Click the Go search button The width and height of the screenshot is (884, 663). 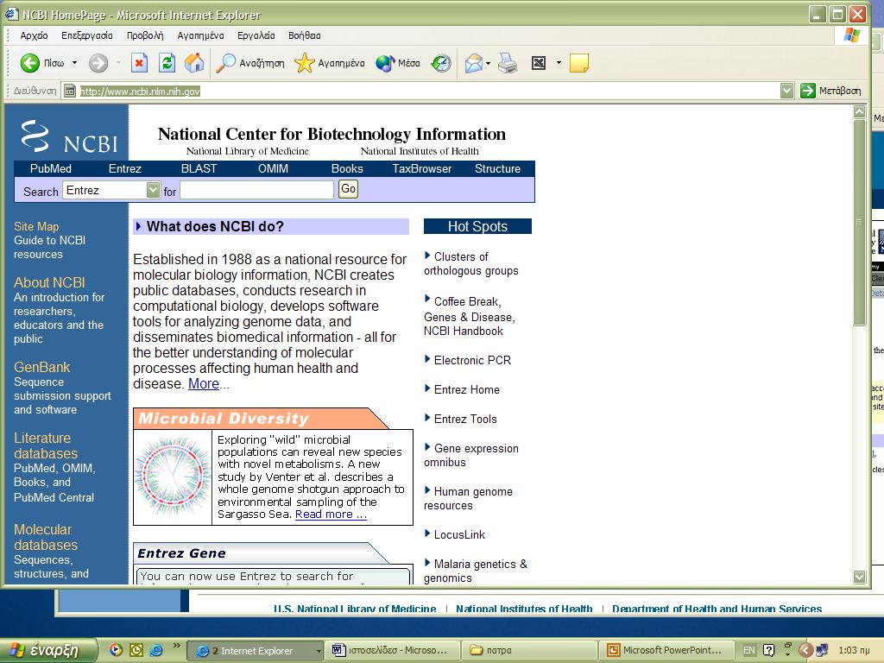(x=349, y=189)
